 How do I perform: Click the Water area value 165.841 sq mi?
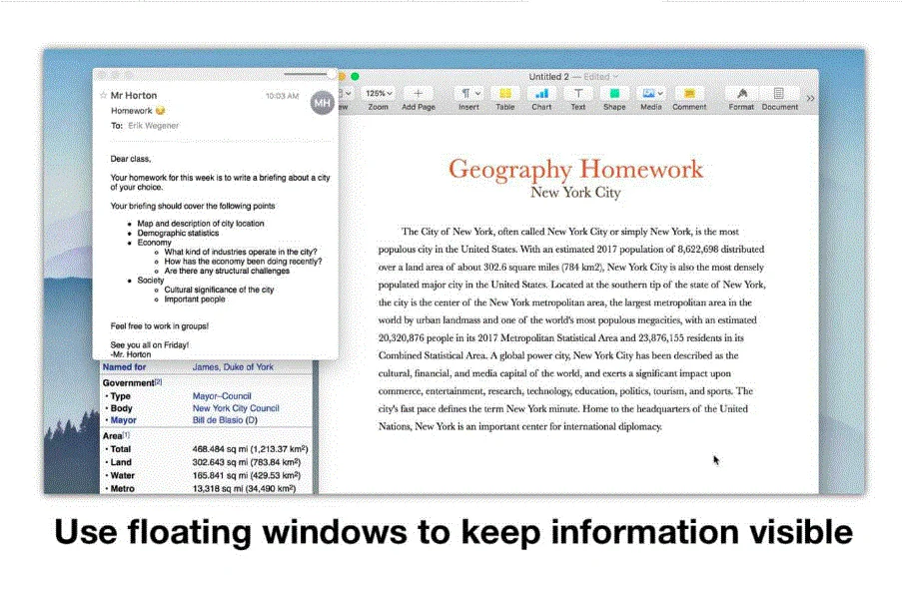click(246, 475)
